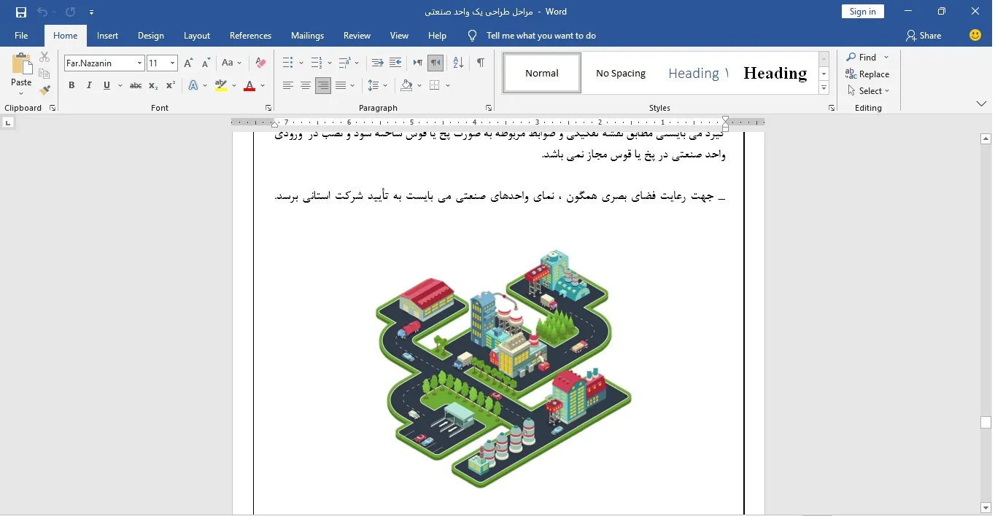This screenshot has width=995, height=516.
Task: Click the Superscript icon
Action: point(171,86)
